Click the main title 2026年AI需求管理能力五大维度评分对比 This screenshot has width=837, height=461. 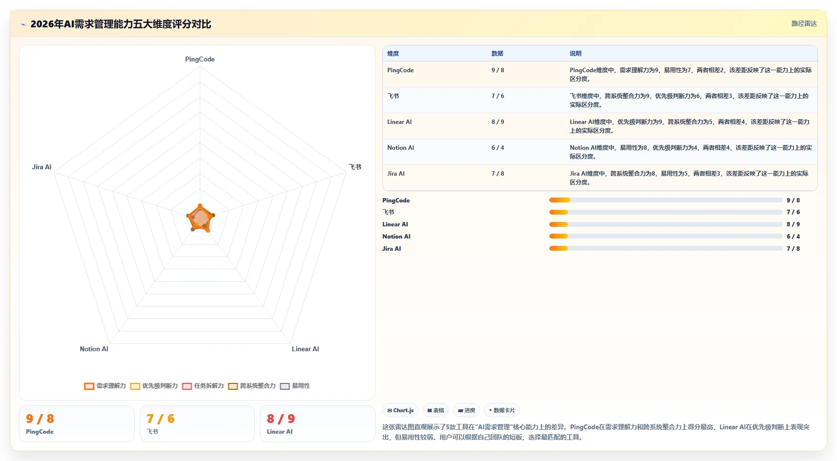121,24
